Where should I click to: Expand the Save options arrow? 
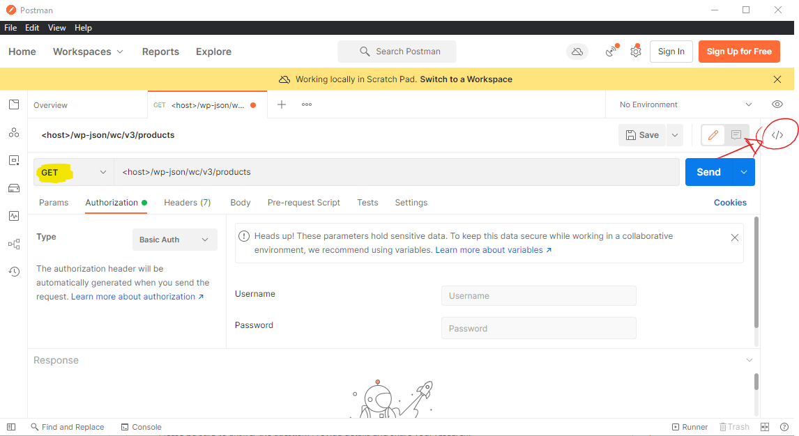click(675, 135)
